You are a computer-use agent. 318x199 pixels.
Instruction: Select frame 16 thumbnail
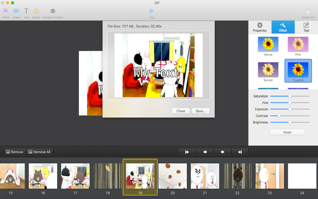tap(43, 176)
